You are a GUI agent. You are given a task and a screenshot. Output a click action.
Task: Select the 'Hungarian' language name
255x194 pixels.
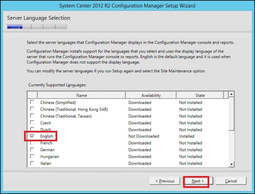(x=49, y=157)
